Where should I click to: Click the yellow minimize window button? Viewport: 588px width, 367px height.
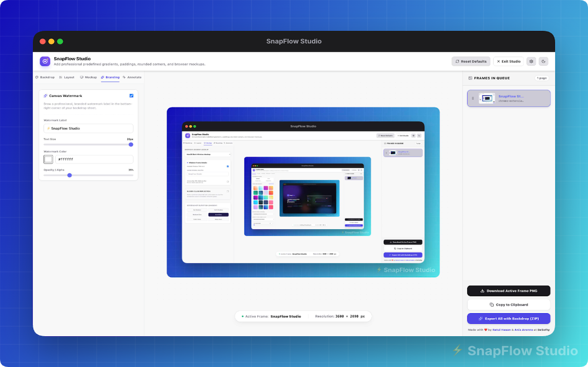[51, 41]
